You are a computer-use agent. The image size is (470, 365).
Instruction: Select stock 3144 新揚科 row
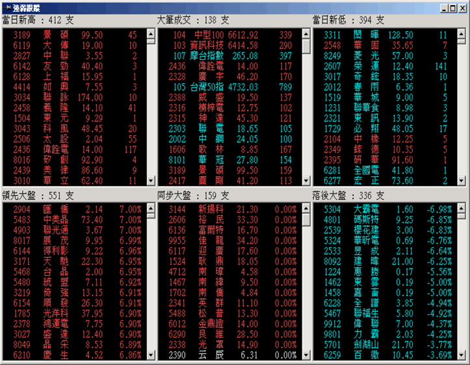click(230, 210)
